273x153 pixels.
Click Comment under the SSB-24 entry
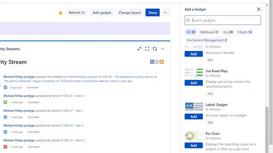pos(33,147)
